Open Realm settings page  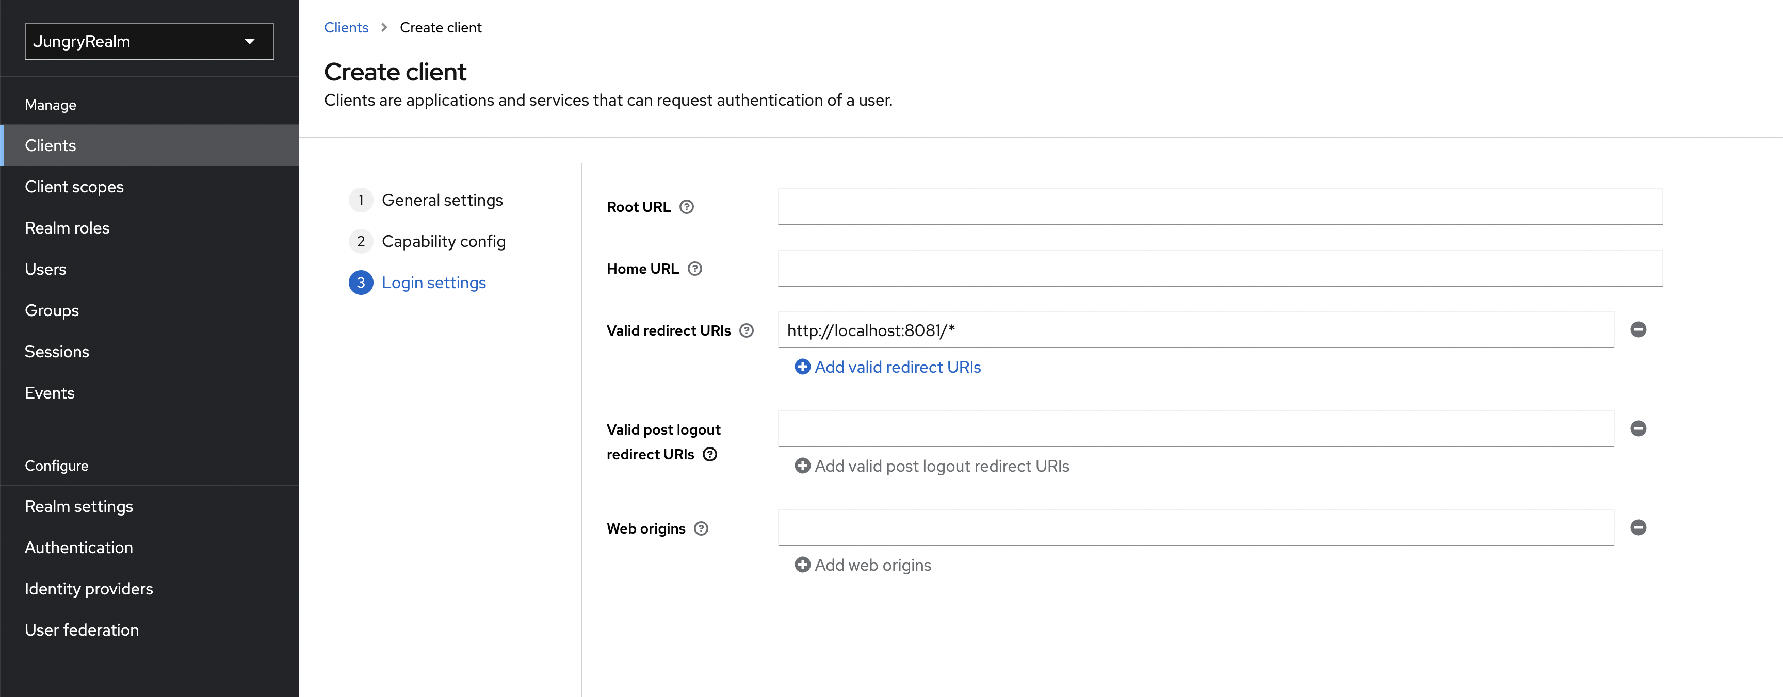150,506
